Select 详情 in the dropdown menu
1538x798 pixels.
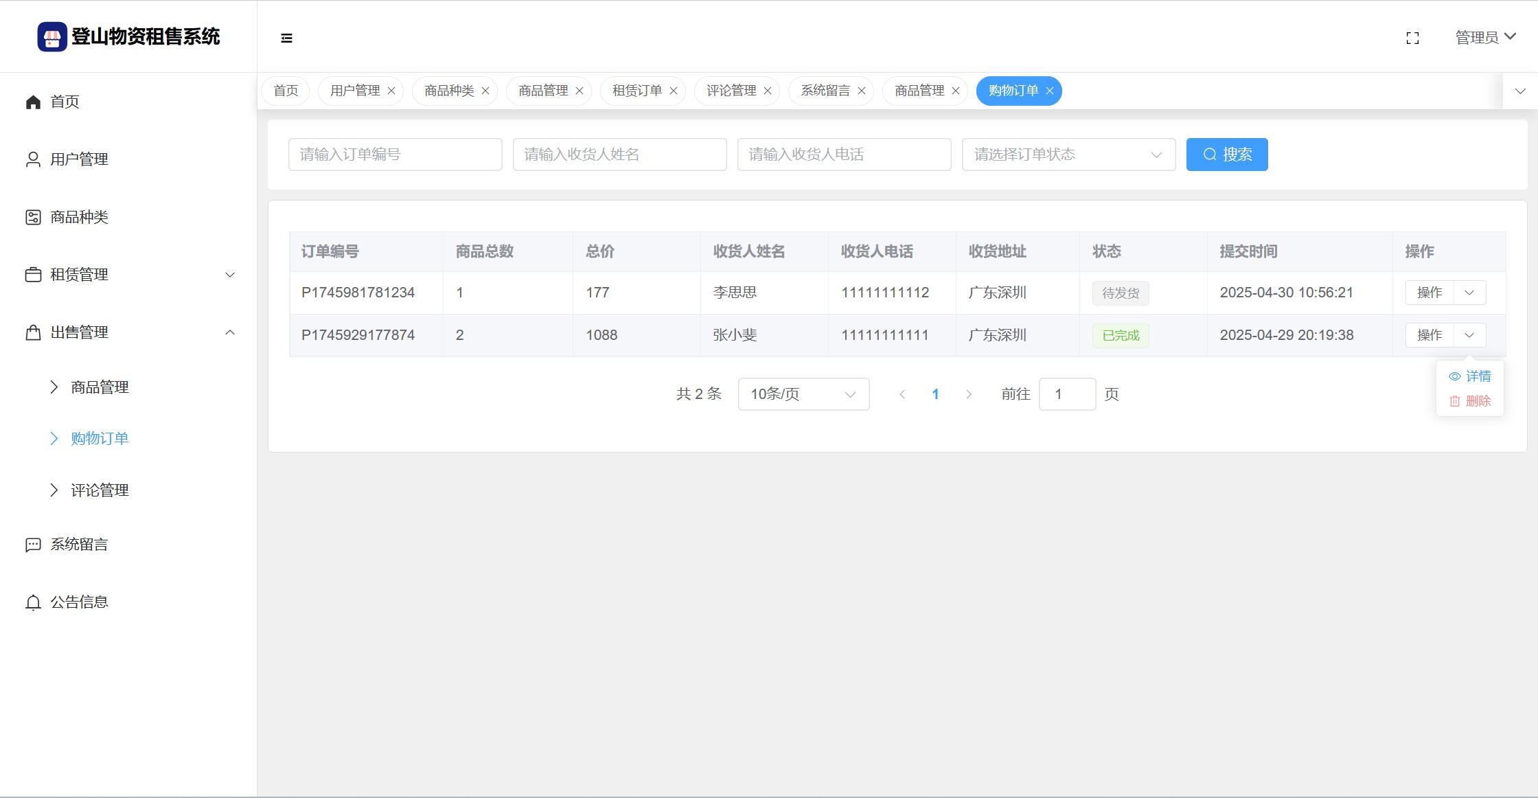click(1470, 376)
